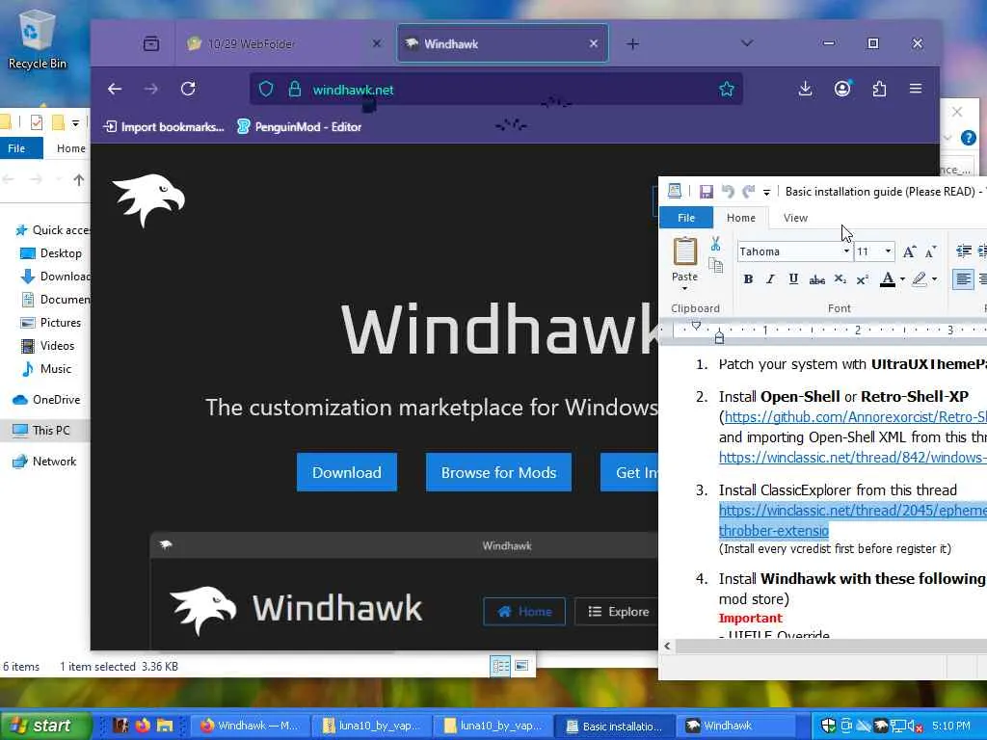This screenshot has width=987, height=740.
Task: Open the File Explorer File menu
Action: [17, 148]
